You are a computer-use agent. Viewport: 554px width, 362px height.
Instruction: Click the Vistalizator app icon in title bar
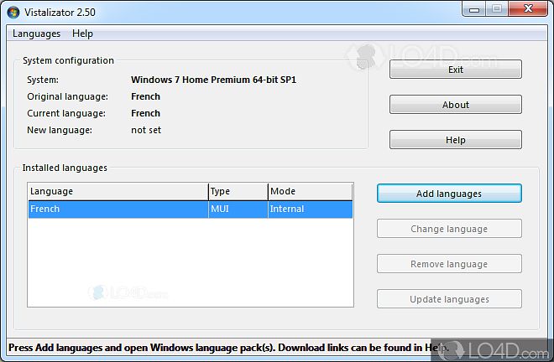click(x=13, y=13)
